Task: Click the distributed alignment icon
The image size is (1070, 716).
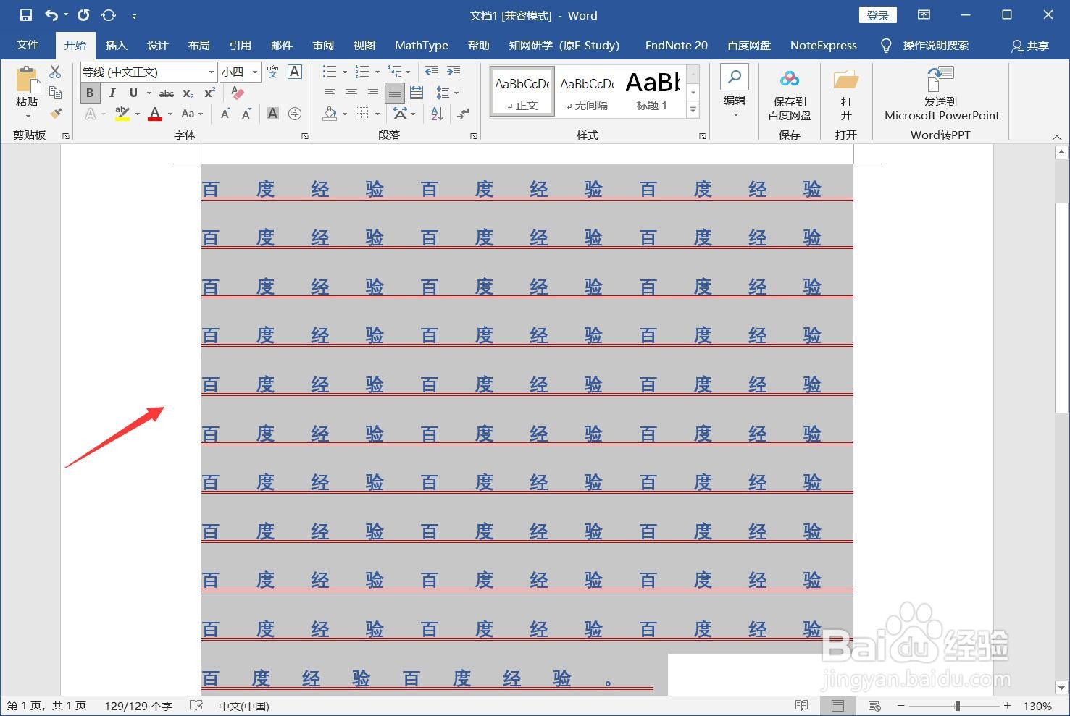Action: pyautogui.click(x=417, y=93)
